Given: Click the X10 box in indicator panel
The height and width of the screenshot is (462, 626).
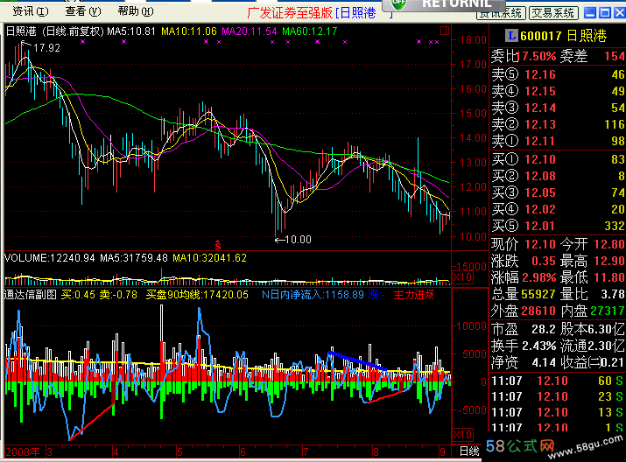Looking at the screenshot, I should point(462,435).
